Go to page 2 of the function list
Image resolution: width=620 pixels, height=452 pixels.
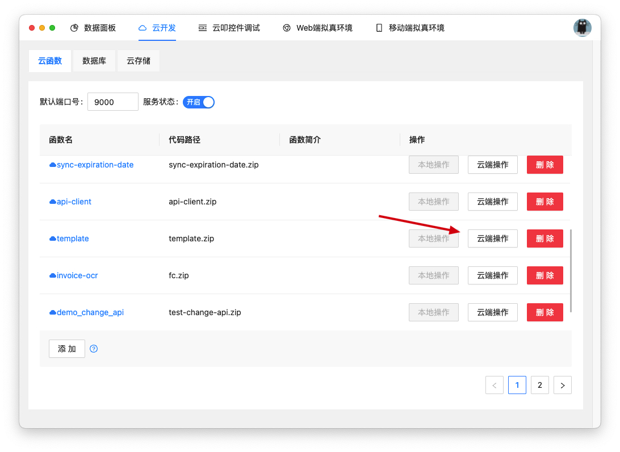(540, 385)
